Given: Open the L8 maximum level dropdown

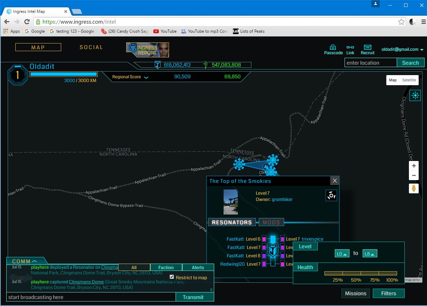Looking at the screenshot, I should pos(370,254).
